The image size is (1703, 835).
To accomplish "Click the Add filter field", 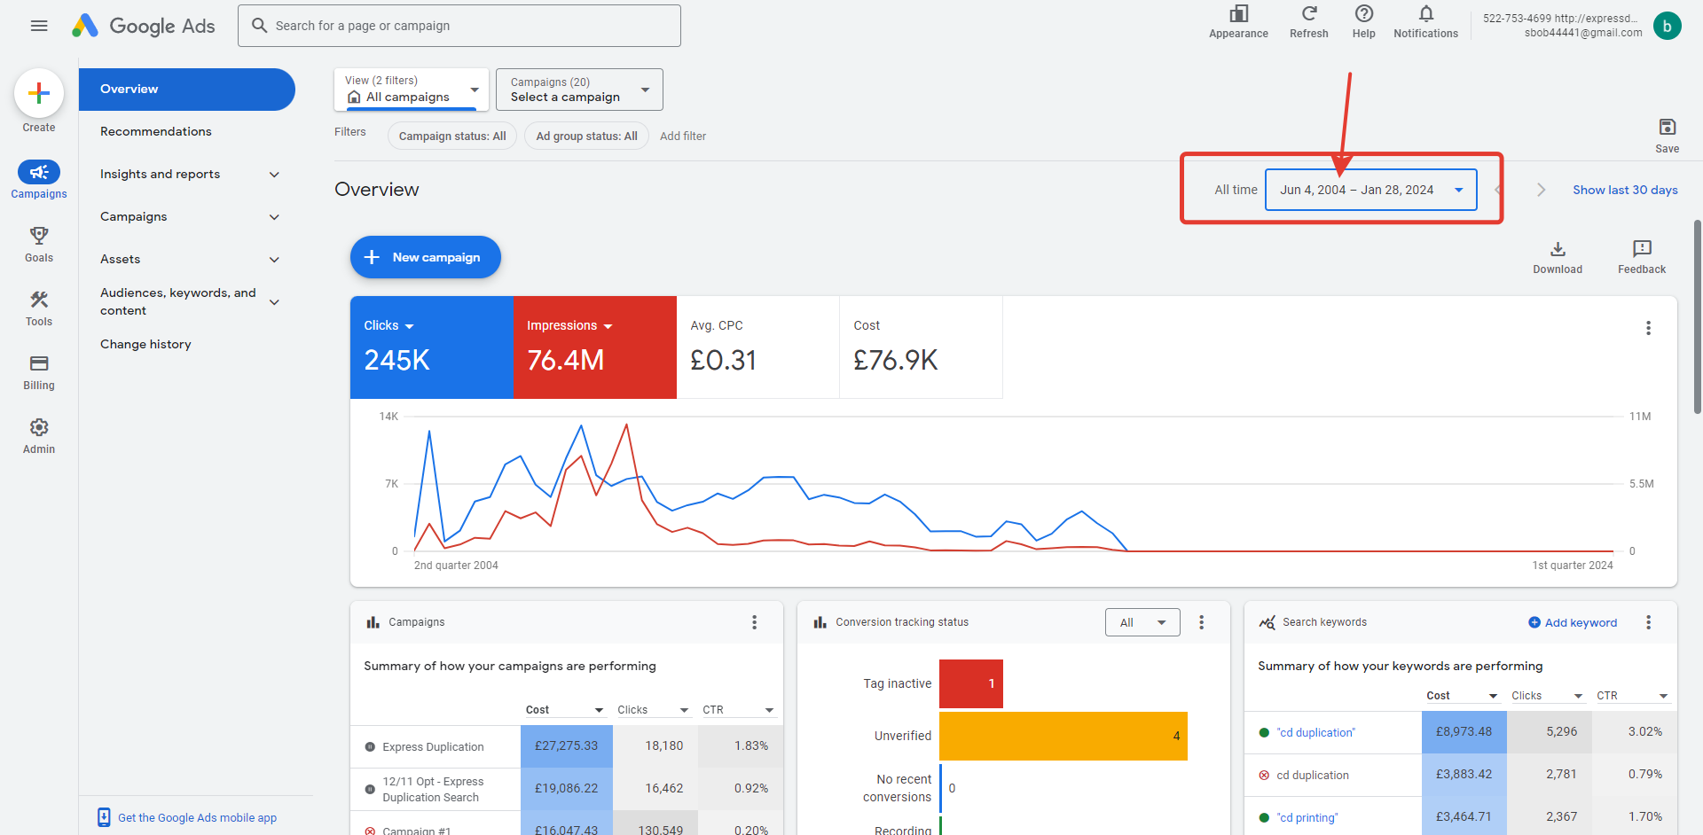I will pos(683,136).
